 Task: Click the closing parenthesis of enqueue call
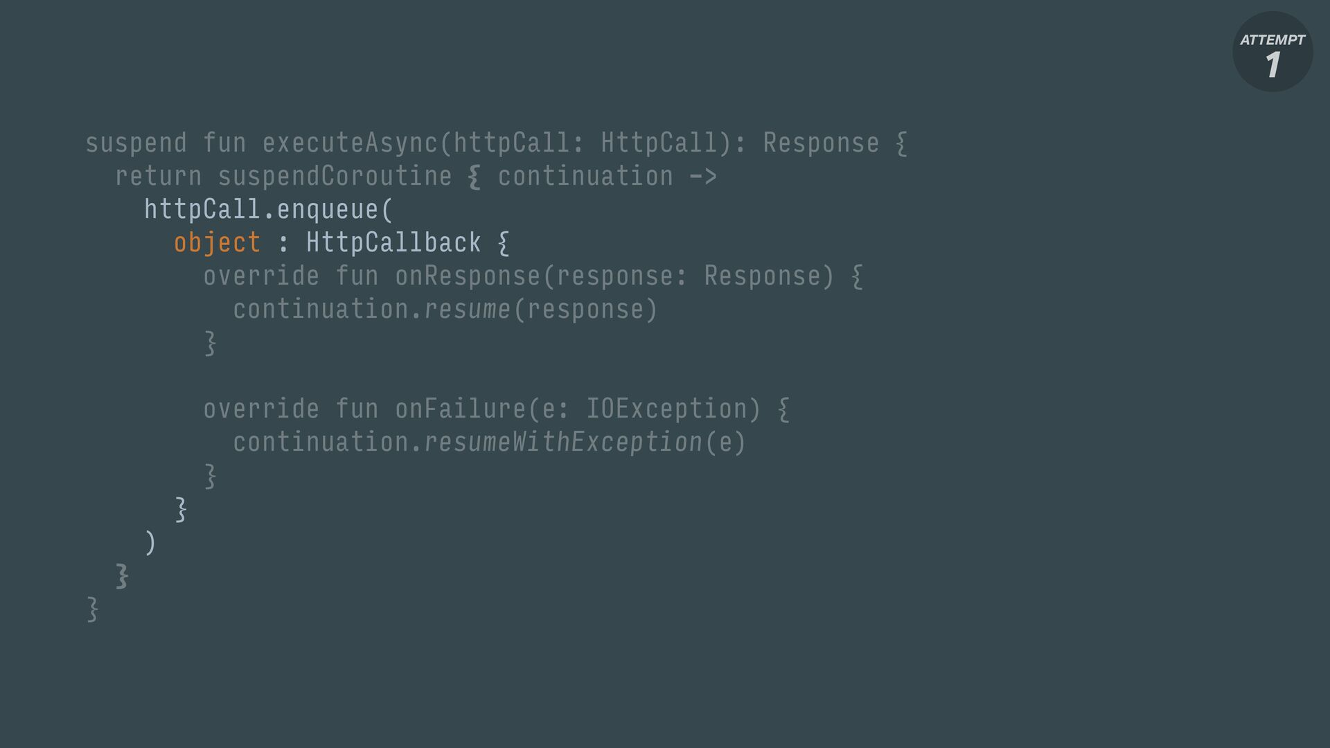tap(150, 542)
